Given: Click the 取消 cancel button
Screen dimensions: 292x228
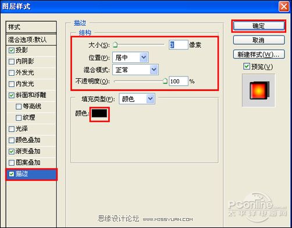Looking at the screenshot, I should [x=259, y=40].
